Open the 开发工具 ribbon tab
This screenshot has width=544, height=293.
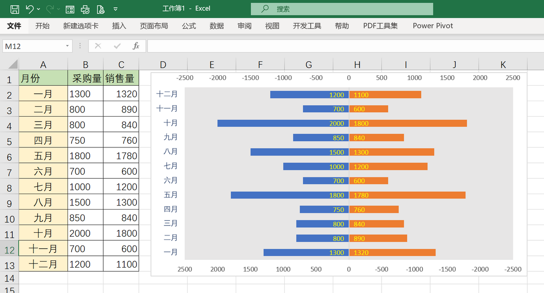coord(307,26)
